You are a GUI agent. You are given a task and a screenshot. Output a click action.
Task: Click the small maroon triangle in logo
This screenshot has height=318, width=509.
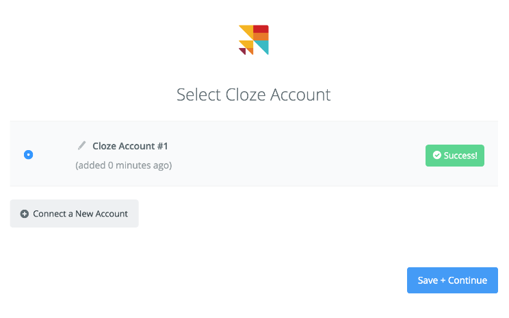point(242,51)
